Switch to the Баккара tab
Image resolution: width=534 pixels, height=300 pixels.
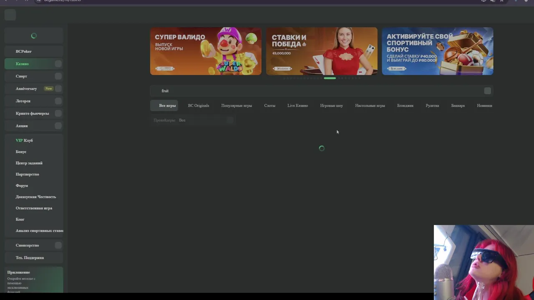click(x=458, y=105)
